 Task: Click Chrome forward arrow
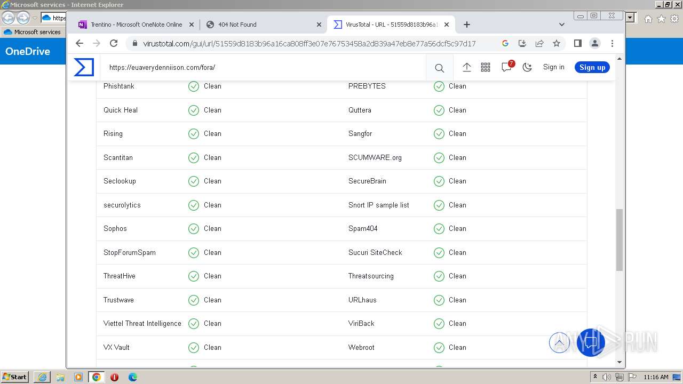pyautogui.click(x=97, y=44)
